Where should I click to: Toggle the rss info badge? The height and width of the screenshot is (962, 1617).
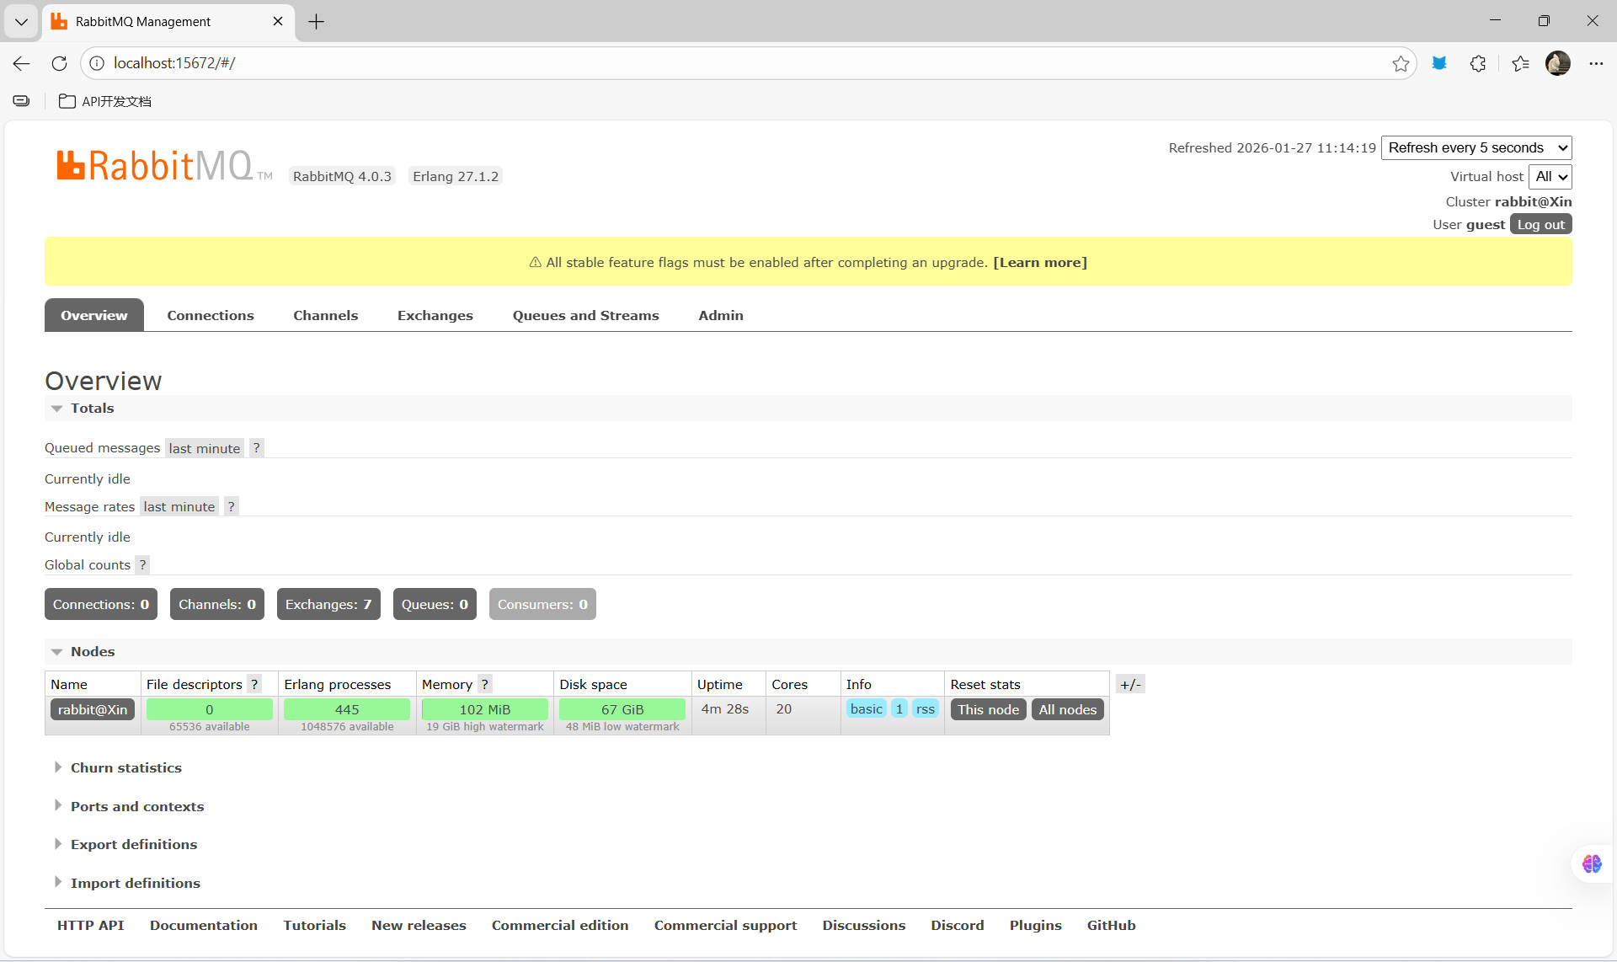click(x=925, y=709)
